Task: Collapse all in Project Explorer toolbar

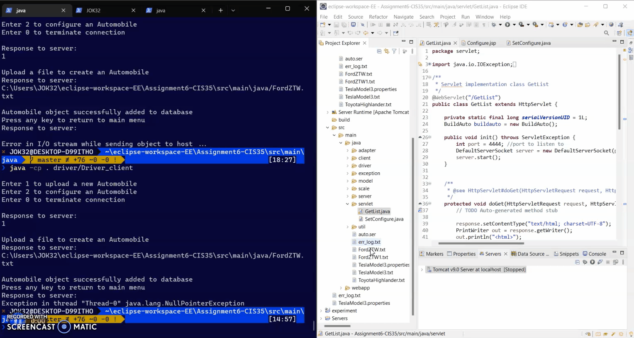Action: pos(379,51)
